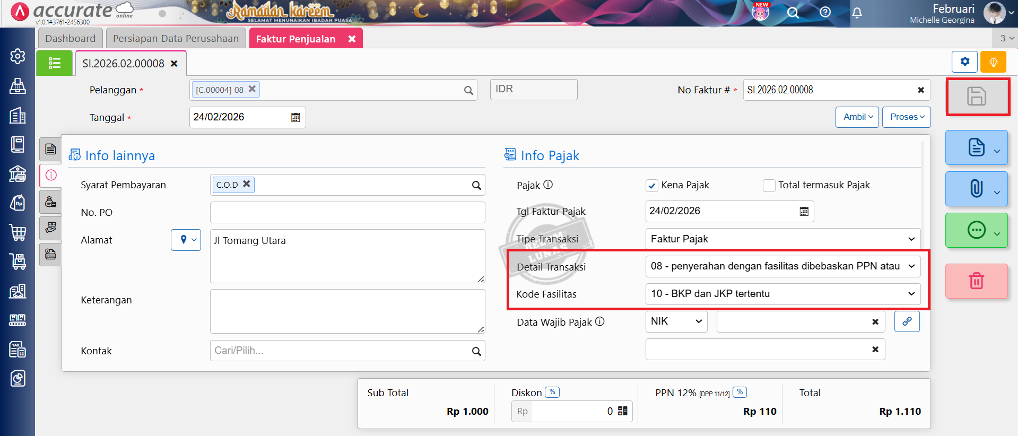Open the paperclip attachment button
Screen dimensions: 1018x436
976,189
